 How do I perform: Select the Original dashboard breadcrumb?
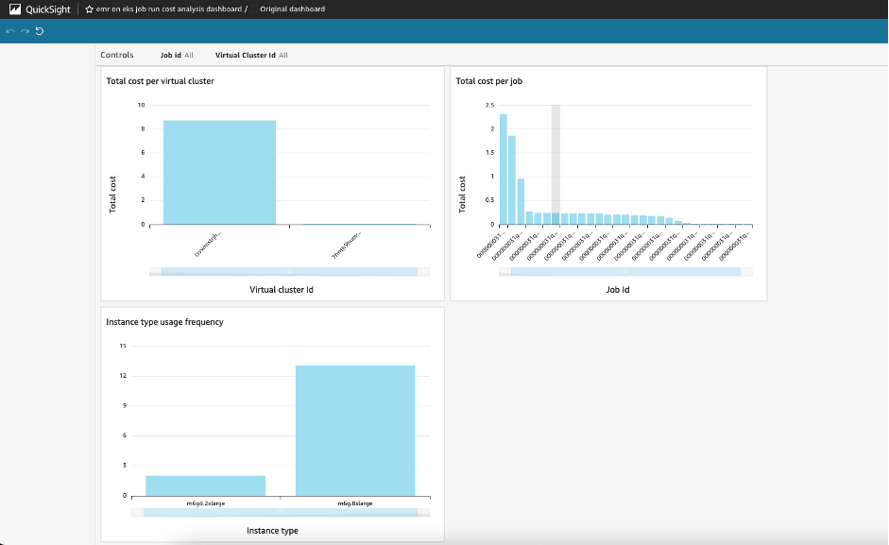pos(293,9)
